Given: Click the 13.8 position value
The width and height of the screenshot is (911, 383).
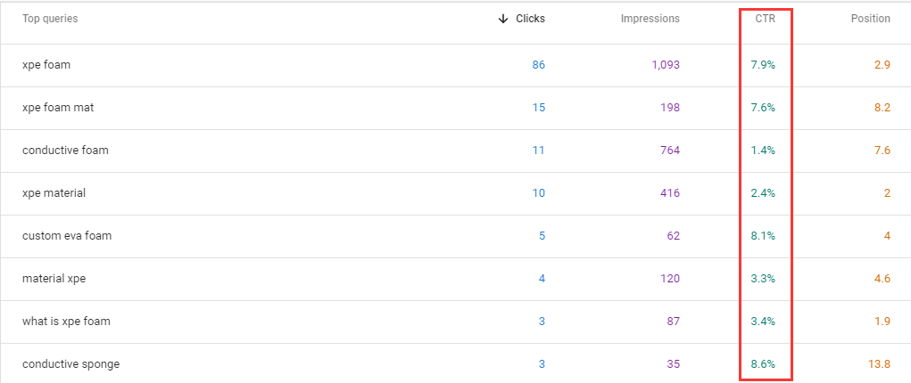Looking at the screenshot, I should [882, 364].
